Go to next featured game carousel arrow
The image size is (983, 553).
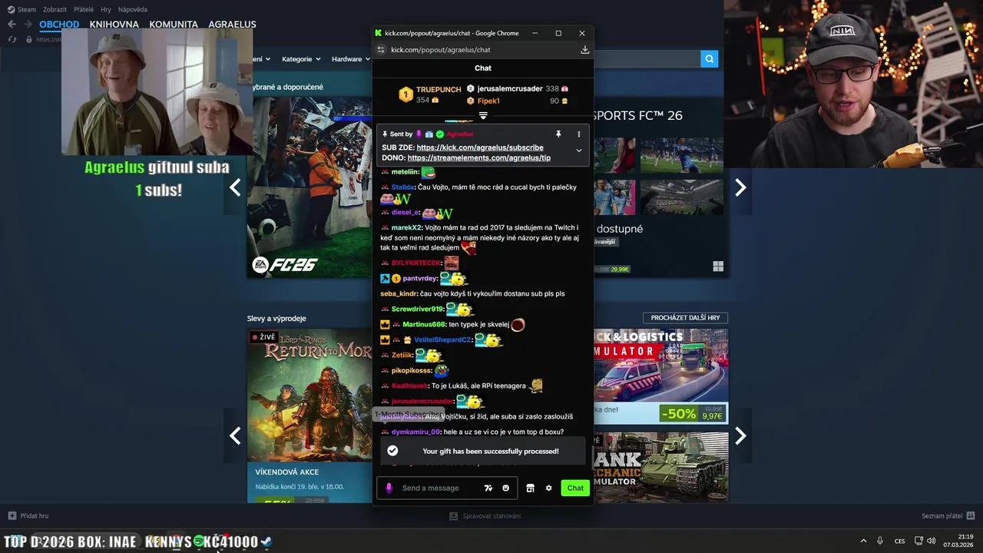(x=740, y=187)
